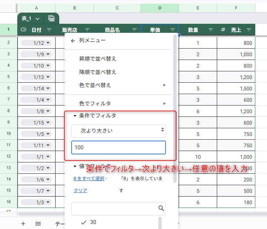This screenshot has height=229, width=267.
Task: Click the filter value field containing 100
Action: (118, 147)
